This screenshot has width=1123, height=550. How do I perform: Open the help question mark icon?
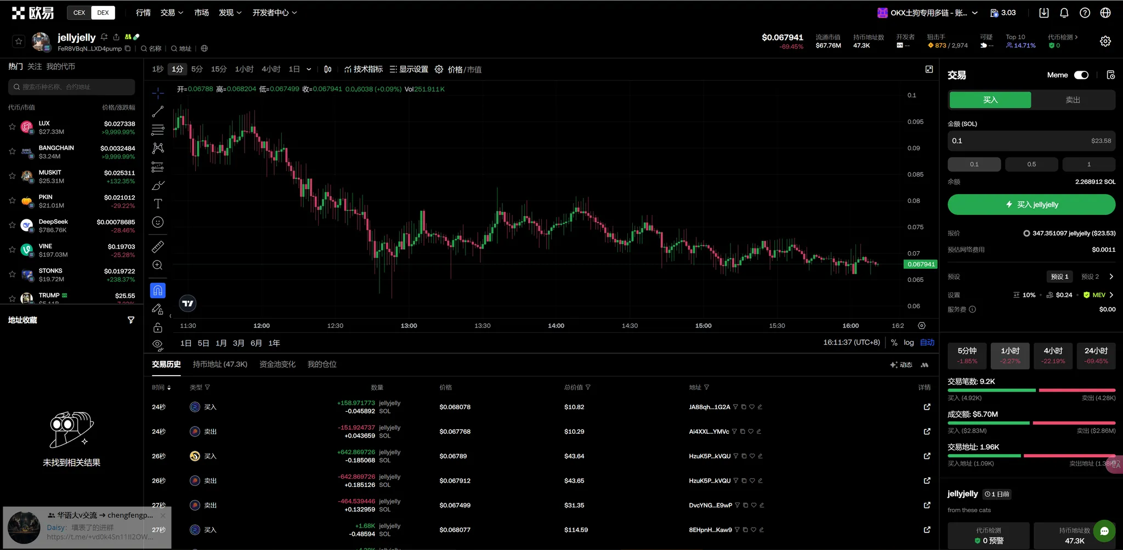pyautogui.click(x=1085, y=13)
